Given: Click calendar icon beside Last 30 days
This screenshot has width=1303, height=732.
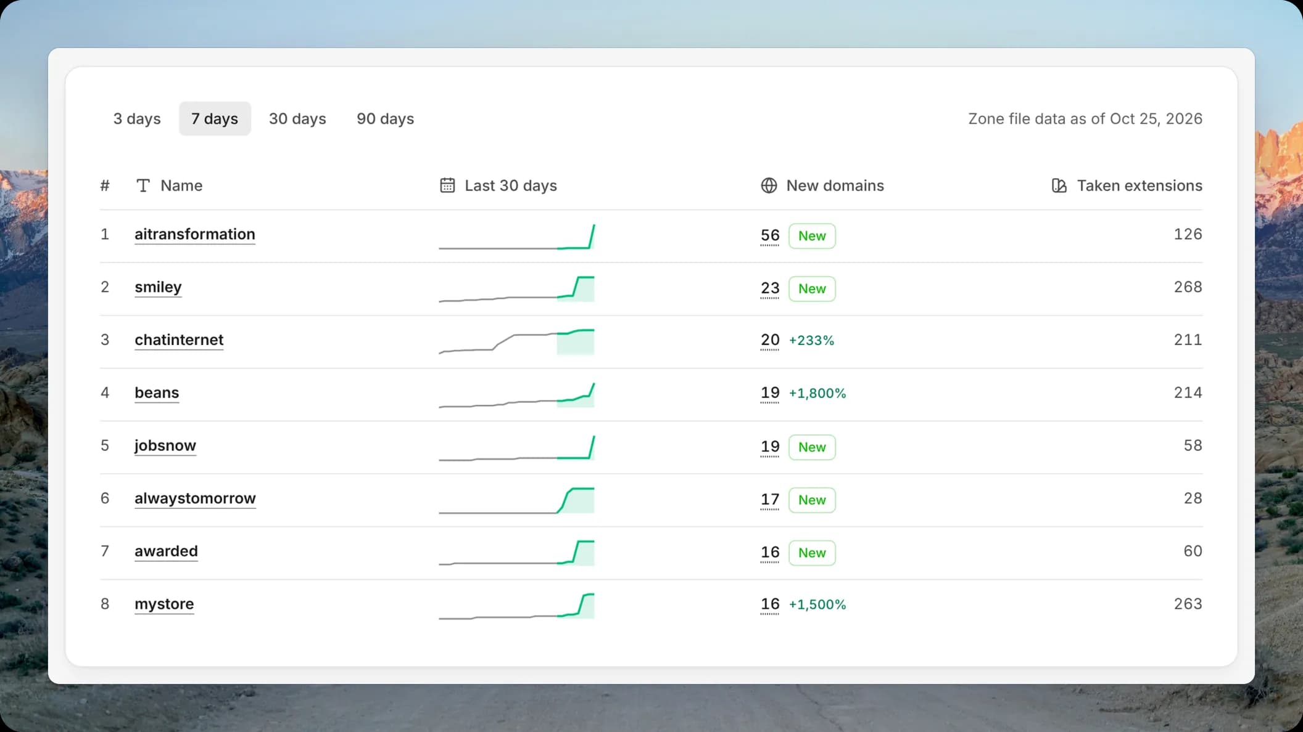Looking at the screenshot, I should tap(447, 185).
